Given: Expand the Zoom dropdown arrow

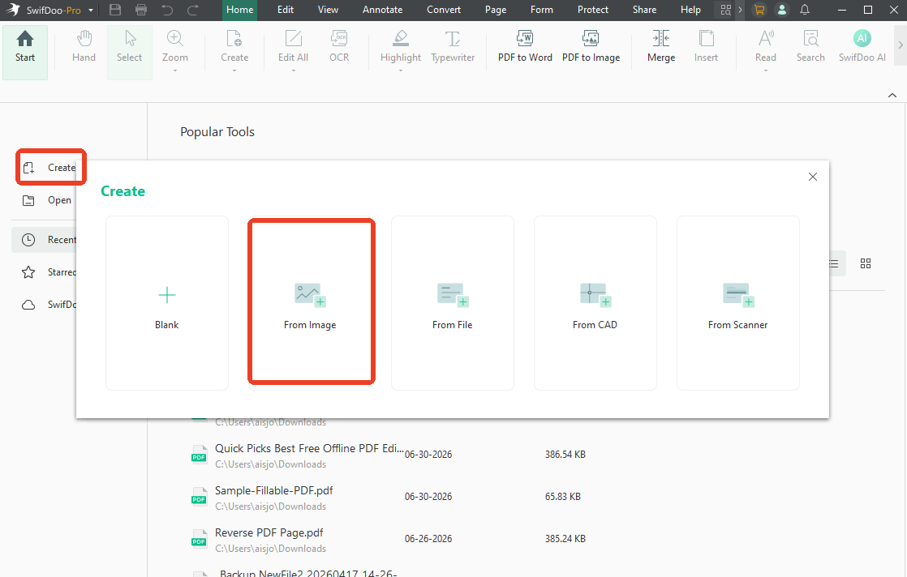Looking at the screenshot, I should click(x=174, y=71).
